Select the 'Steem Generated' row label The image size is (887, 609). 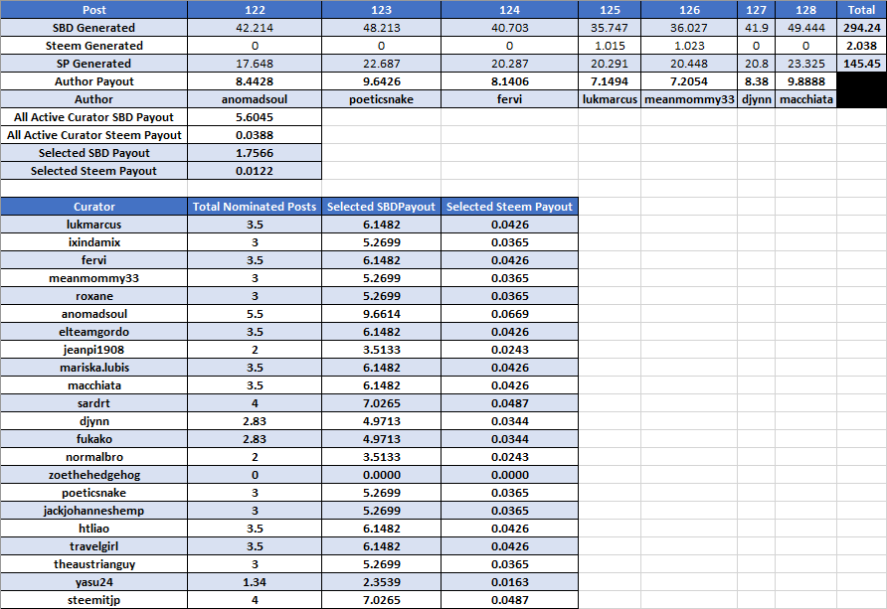click(93, 46)
